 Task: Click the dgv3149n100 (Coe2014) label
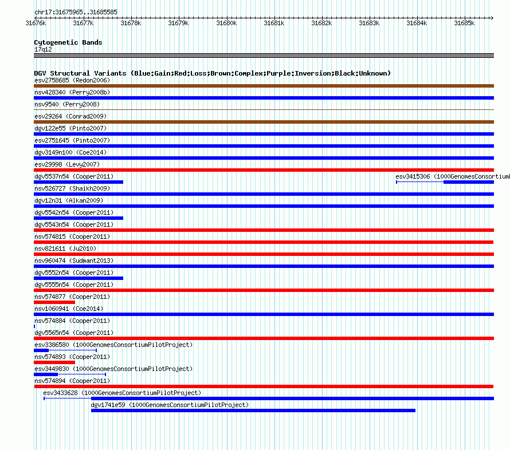click(70, 152)
